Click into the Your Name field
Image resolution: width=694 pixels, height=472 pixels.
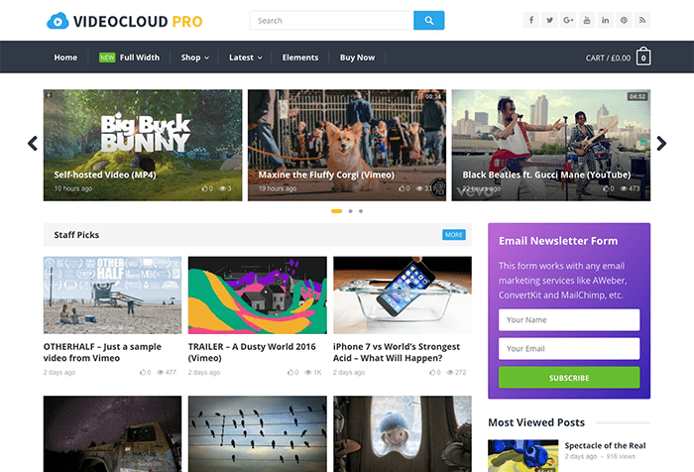569,320
